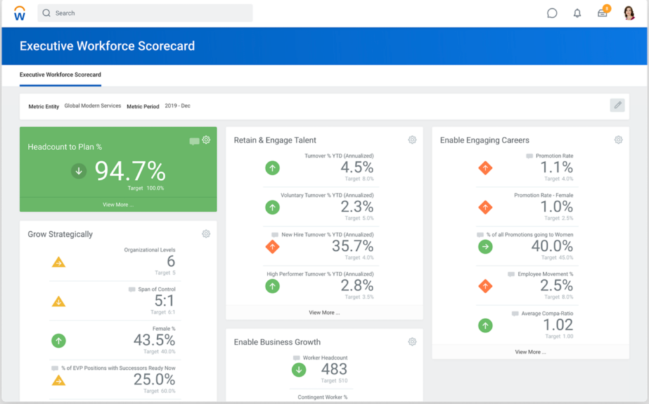Click orange diamond indicator for New Hire Turnover

(272, 247)
